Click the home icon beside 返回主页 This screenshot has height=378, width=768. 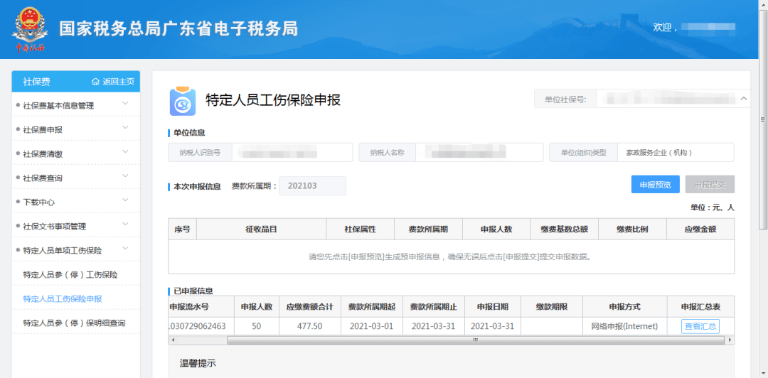coord(95,82)
